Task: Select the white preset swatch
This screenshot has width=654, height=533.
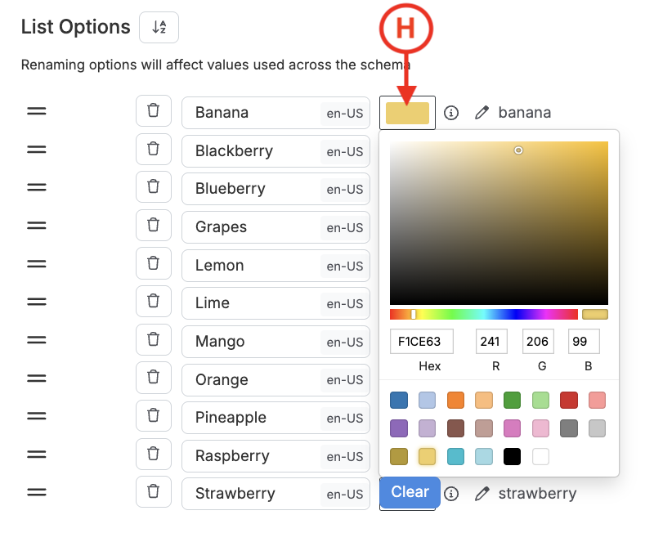Action: pos(541,457)
